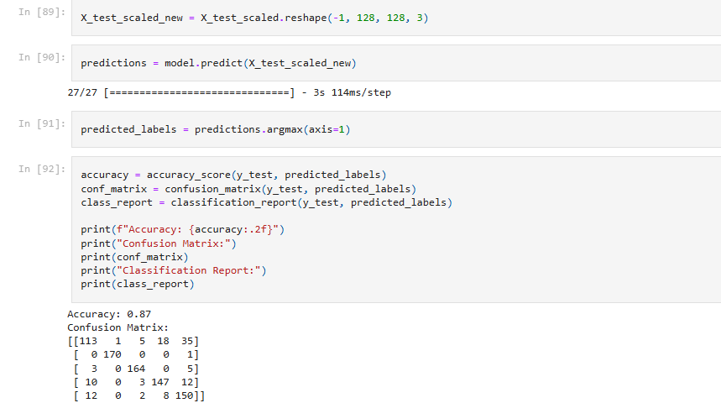Click the In [92] cell prompt
721x403 pixels.
click(x=42, y=170)
